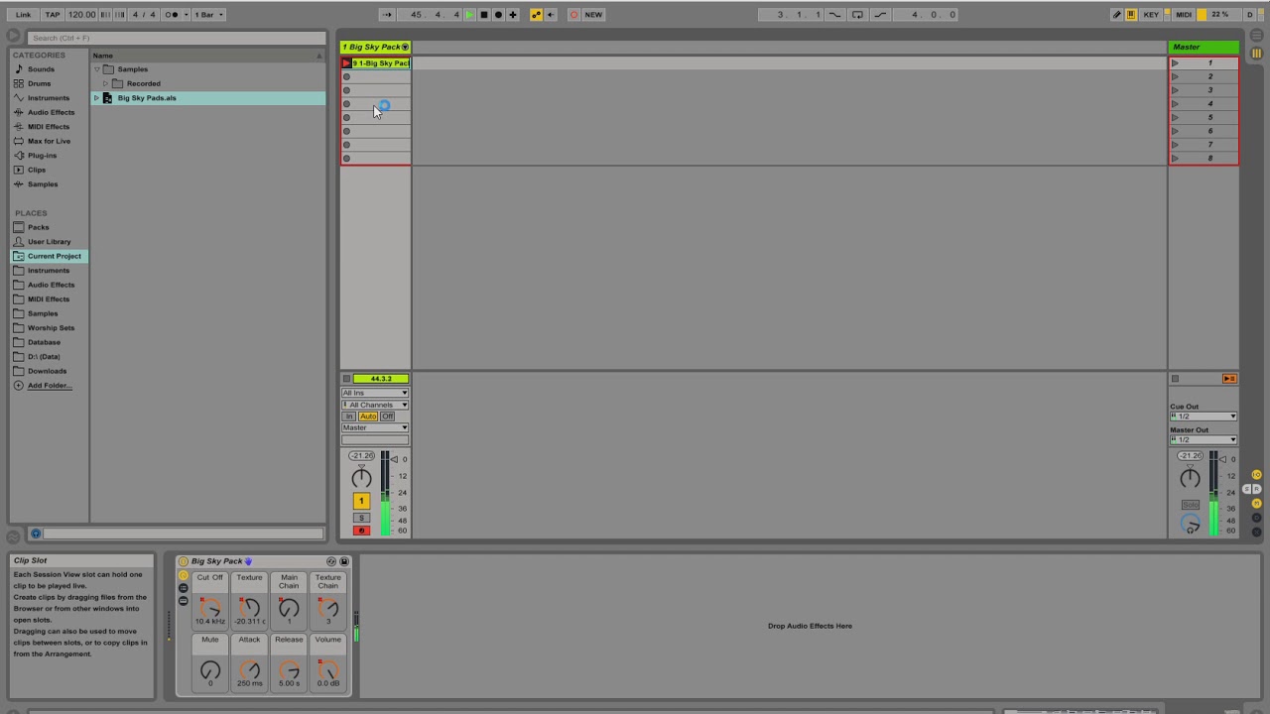1270x714 pixels.
Task: Select the top Audio Effects category
Action: [x=51, y=112]
